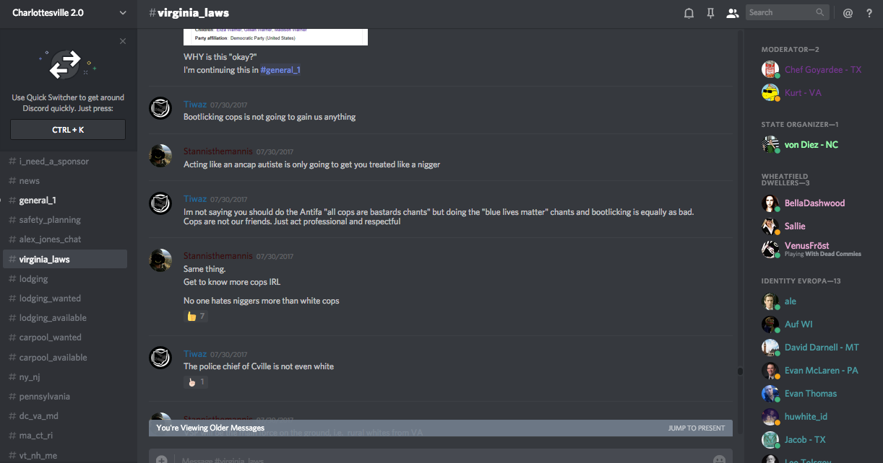
Task: Switch to the safety_planning channel
Action: click(x=50, y=220)
